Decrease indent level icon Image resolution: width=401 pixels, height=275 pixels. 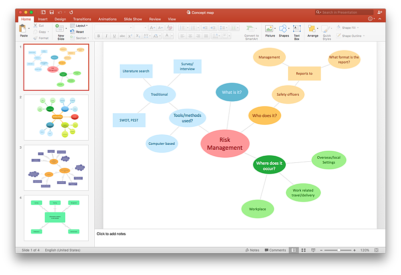[205, 28]
